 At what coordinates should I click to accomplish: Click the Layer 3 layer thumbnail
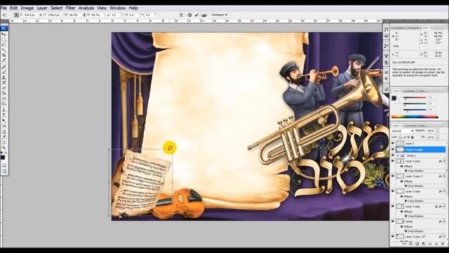tap(400, 143)
